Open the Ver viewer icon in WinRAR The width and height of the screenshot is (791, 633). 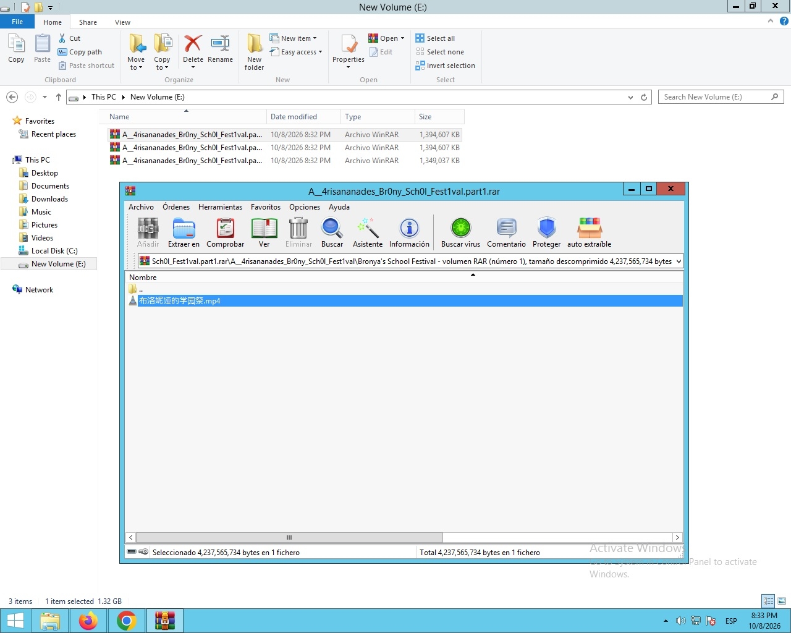point(264,232)
